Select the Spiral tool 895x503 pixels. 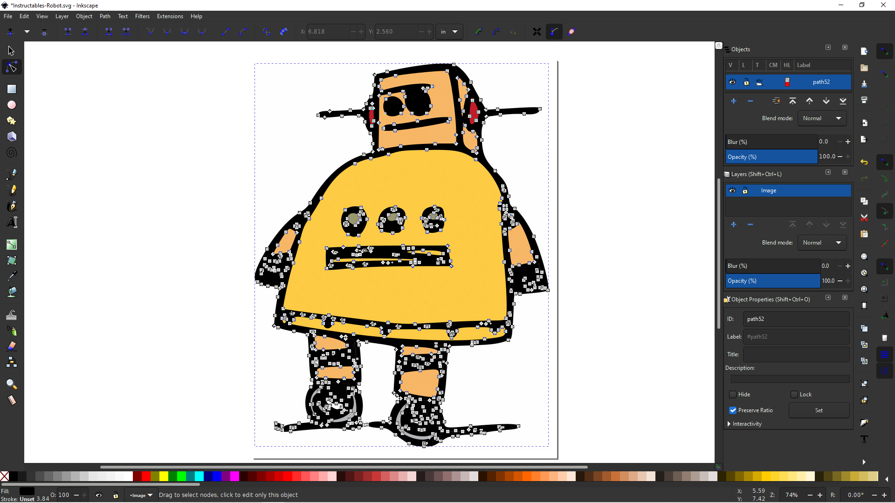click(11, 152)
